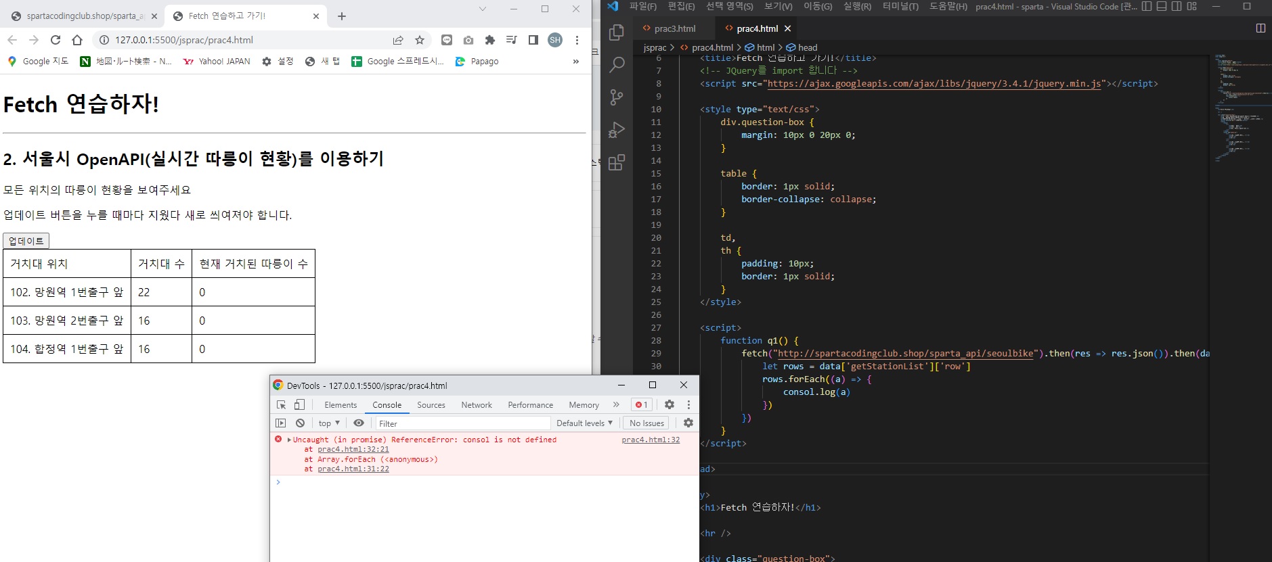Viewport: 1272px width, 562px height.
Task: Open the Default levels dropdown
Action: click(x=584, y=423)
